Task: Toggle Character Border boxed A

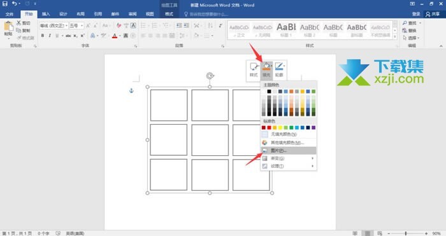Action: (133, 25)
